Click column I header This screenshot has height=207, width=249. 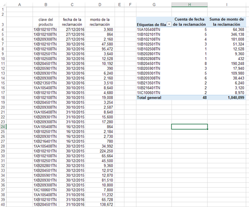click(x=227, y=5)
